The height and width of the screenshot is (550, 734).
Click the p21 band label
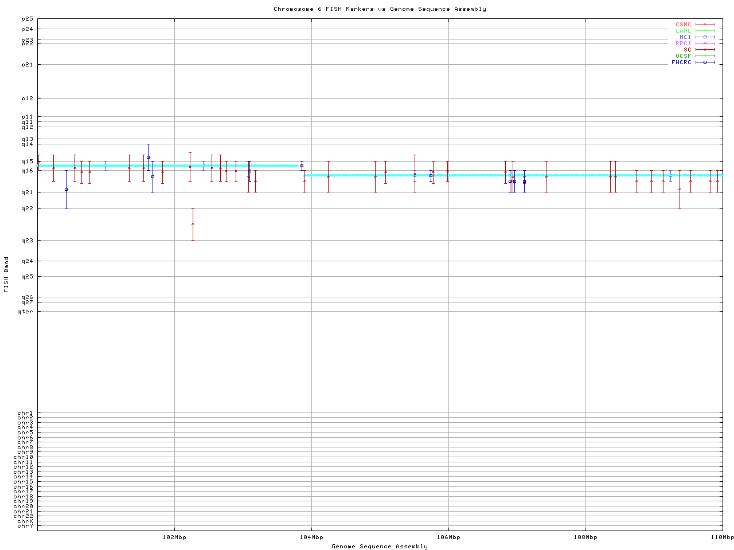(28, 65)
